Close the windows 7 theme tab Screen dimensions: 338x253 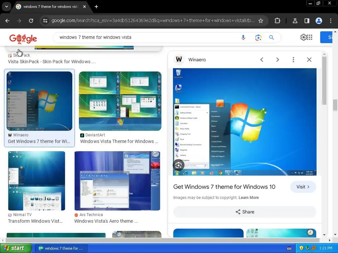[84, 7]
